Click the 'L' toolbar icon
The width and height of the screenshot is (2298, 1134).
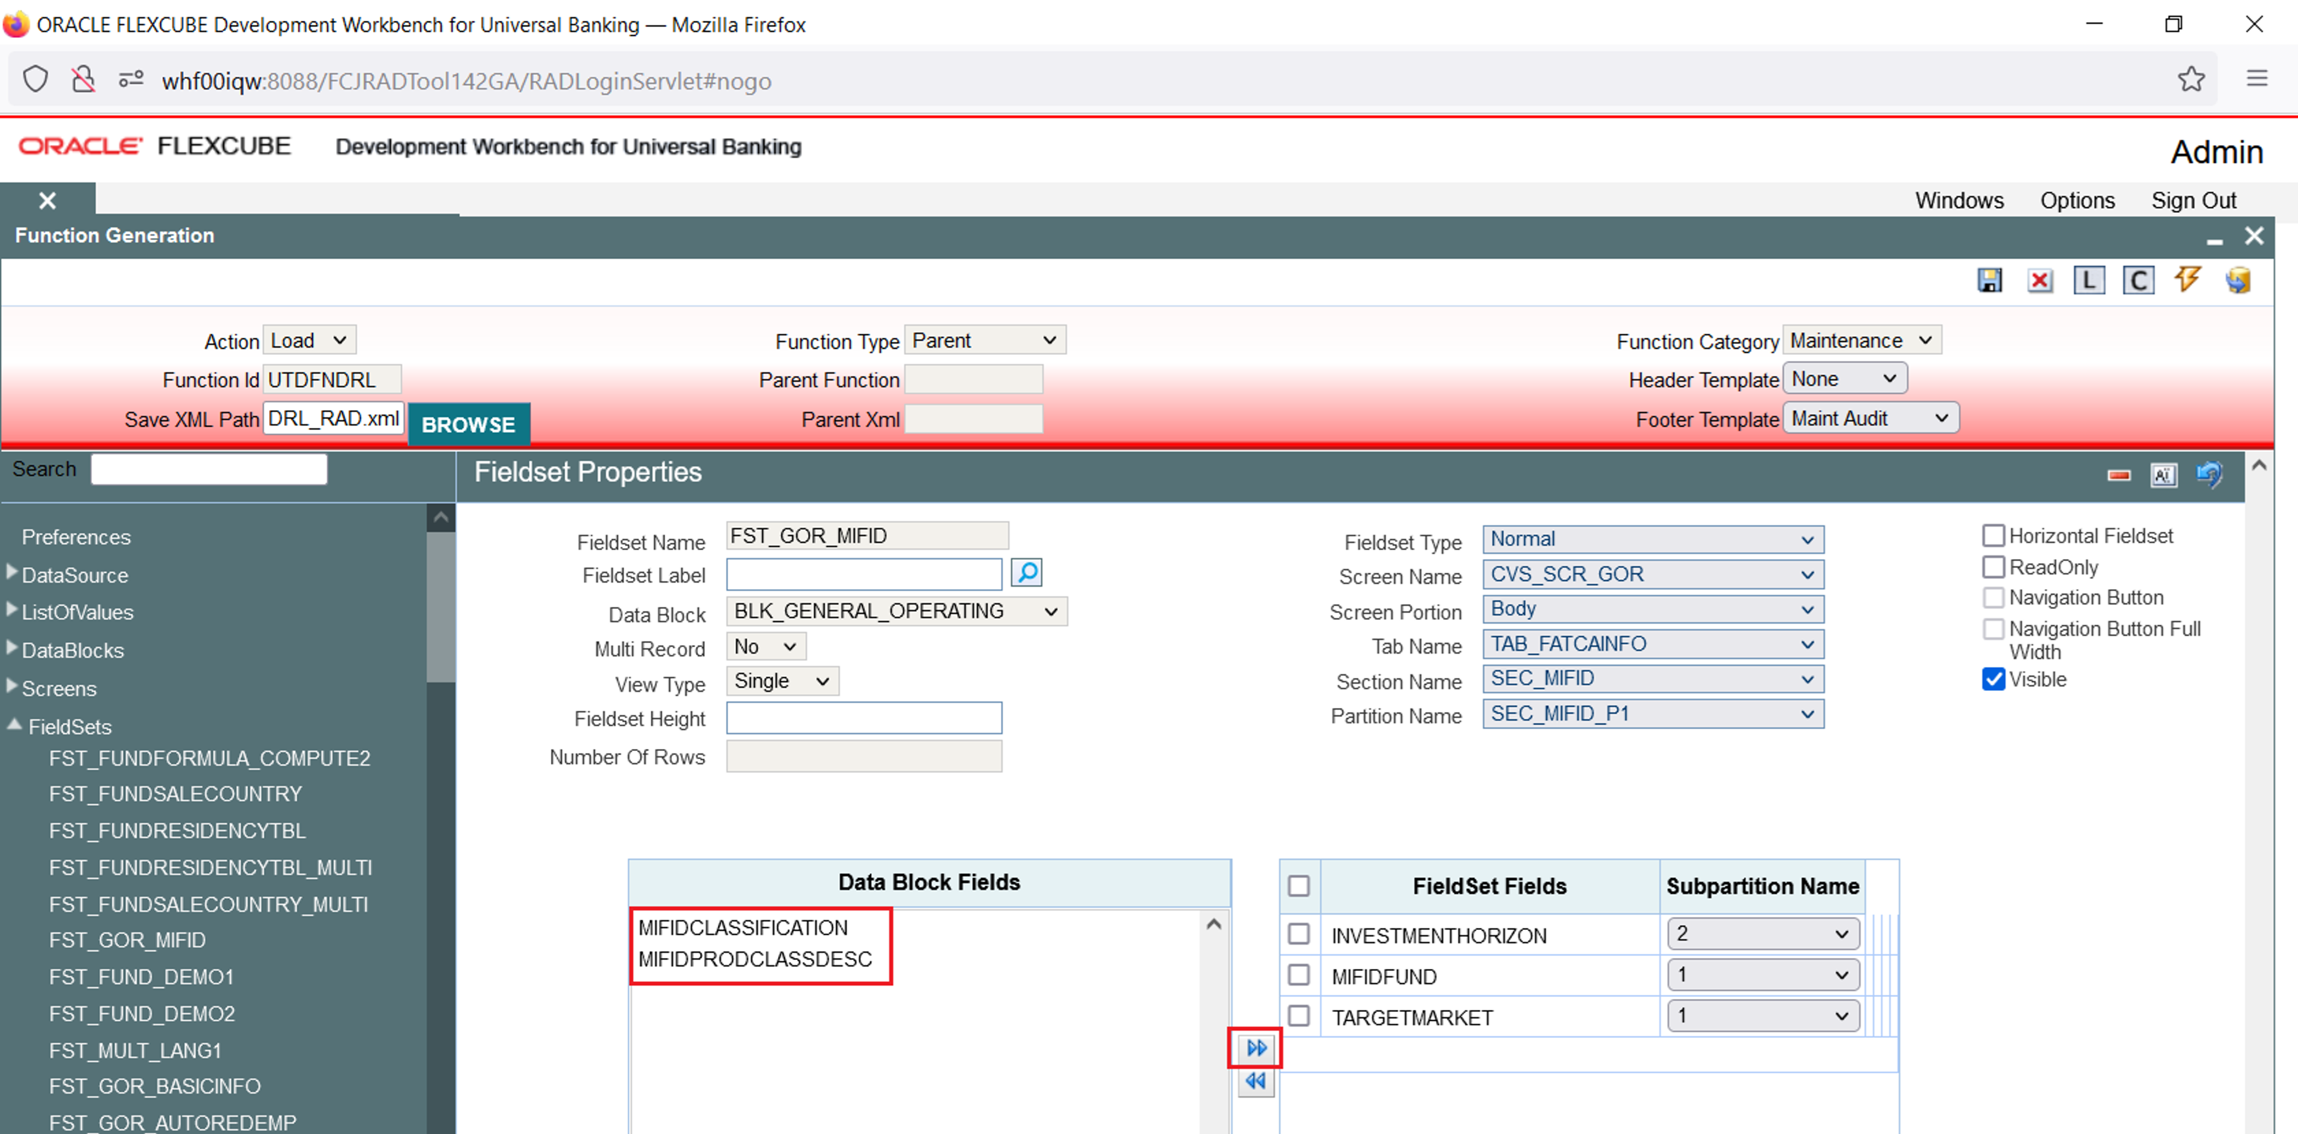(2088, 280)
